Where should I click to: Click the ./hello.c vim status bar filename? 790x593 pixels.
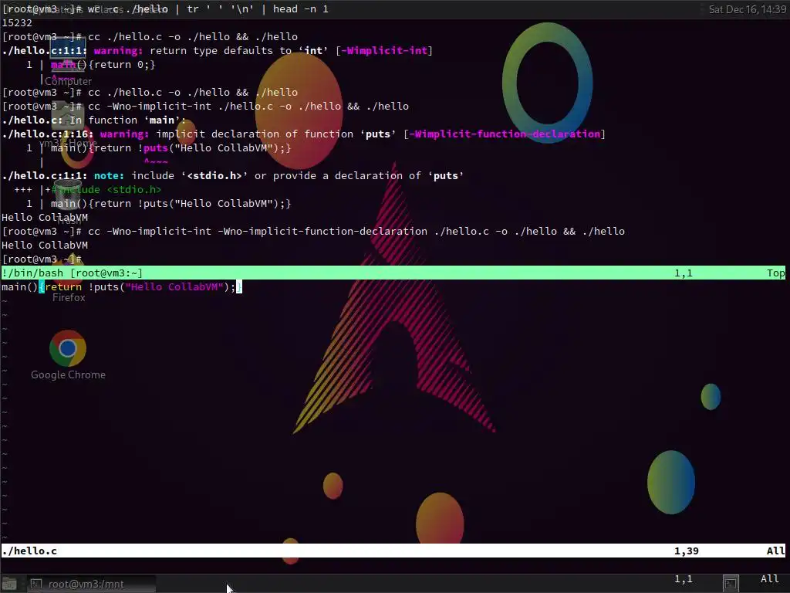coord(29,551)
